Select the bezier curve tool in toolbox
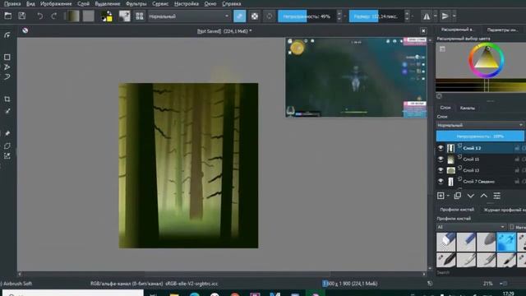 [7, 76]
